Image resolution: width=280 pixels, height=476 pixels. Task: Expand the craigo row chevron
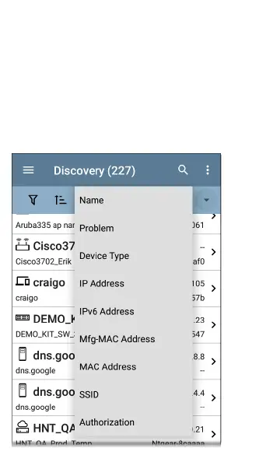click(x=214, y=288)
